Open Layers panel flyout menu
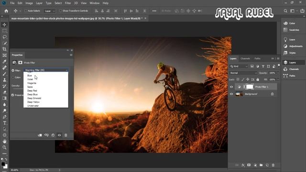The image size is (306, 172). [x=278, y=58]
